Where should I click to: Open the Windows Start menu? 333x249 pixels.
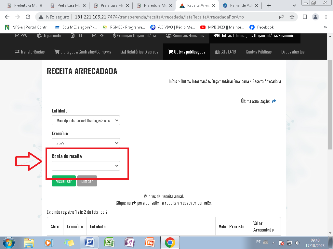click(x=9, y=243)
